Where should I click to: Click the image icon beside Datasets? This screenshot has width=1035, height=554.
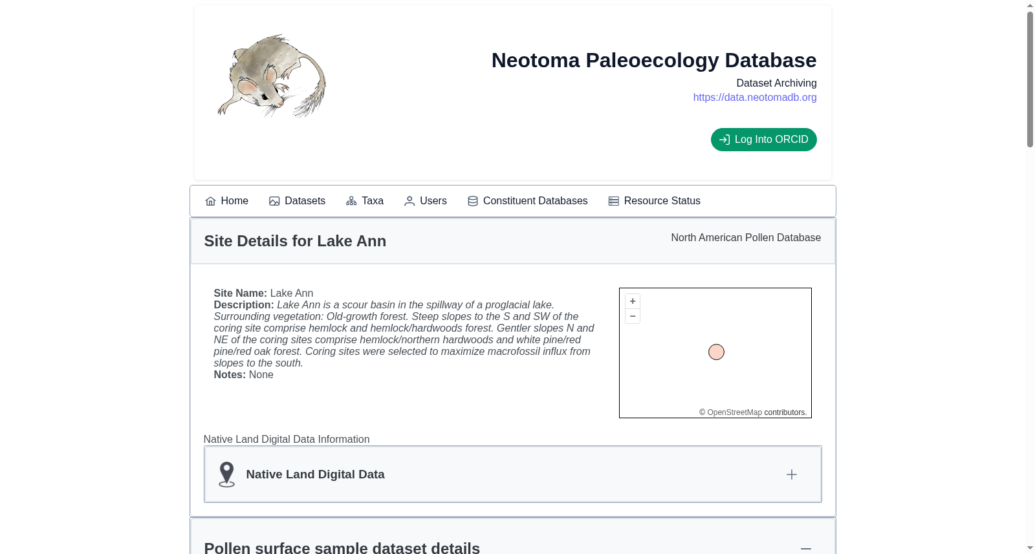274,201
